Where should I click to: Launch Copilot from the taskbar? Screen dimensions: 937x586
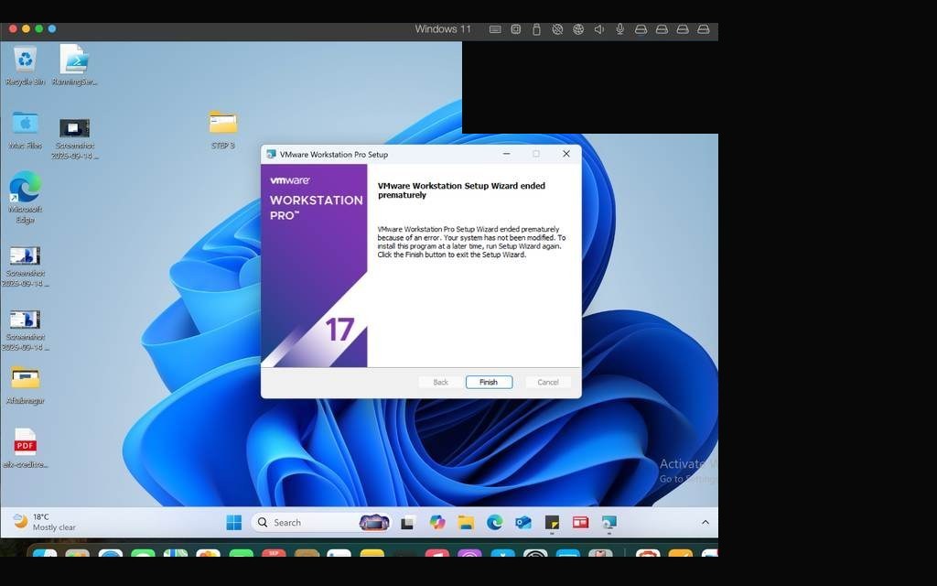point(437,523)
